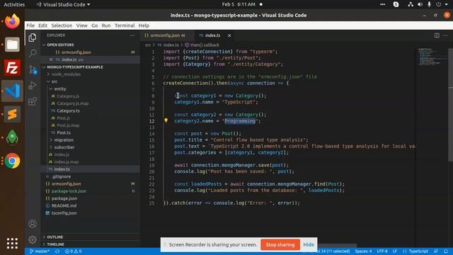Open Sublime Text from the dock
453x255 pixels.
[x=12, y=114]
